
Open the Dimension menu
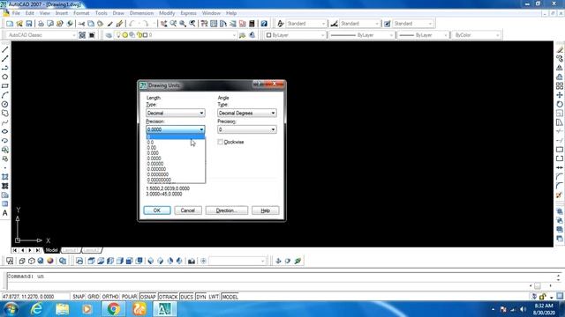pyautogui.click(x=141, y=13)
